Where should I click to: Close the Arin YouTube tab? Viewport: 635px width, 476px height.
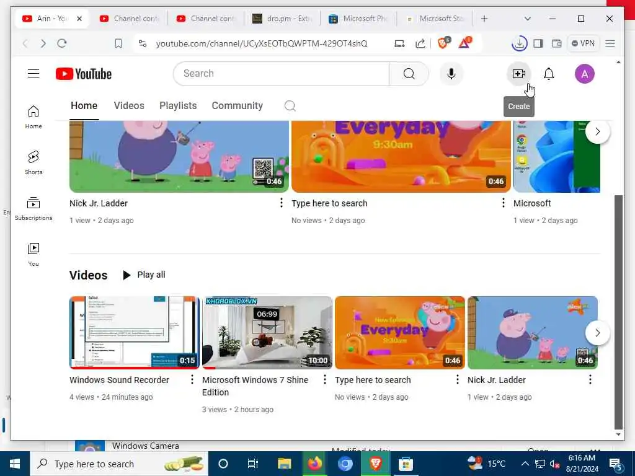click(x=79, y=19)
